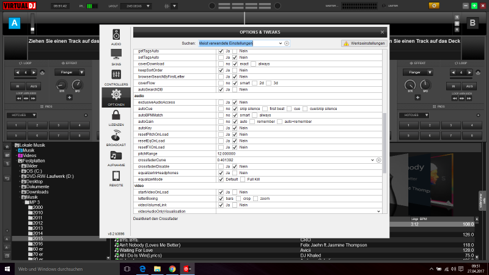The image size is (489, 275).
Task: Click the left deck loop AUS button
Action: click(x=34, y=86)
